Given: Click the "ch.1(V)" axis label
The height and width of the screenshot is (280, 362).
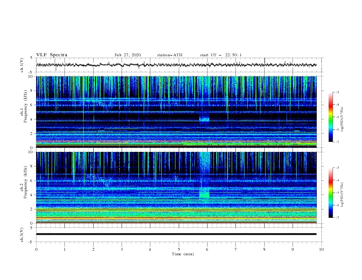Looking at the screenshot, I should 22,65.
